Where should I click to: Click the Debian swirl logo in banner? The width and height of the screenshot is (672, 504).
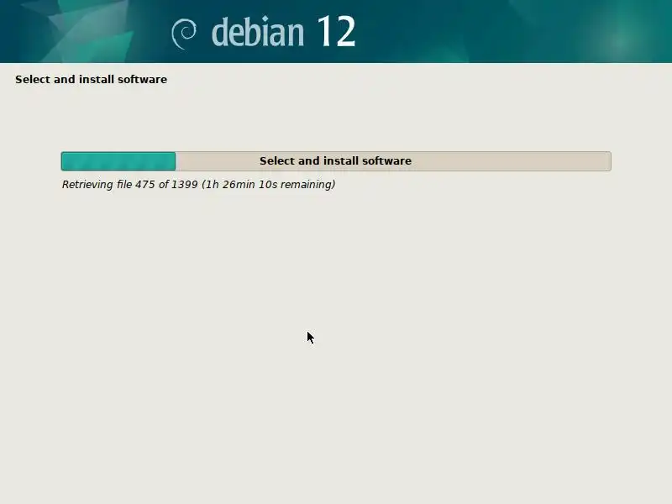pyautogui.click(x=184, y=34)
